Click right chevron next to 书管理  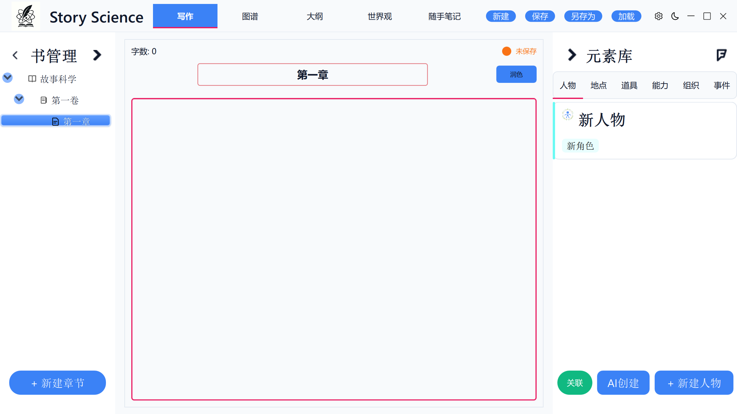pyautogui.click(x=97, y=55)
